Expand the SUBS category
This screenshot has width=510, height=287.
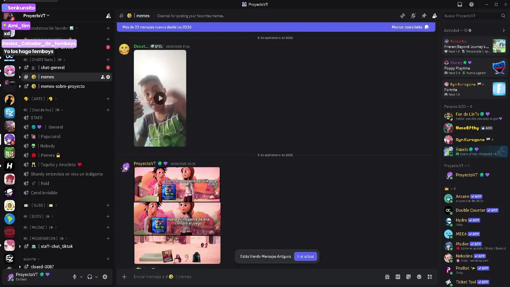[40, 205]
